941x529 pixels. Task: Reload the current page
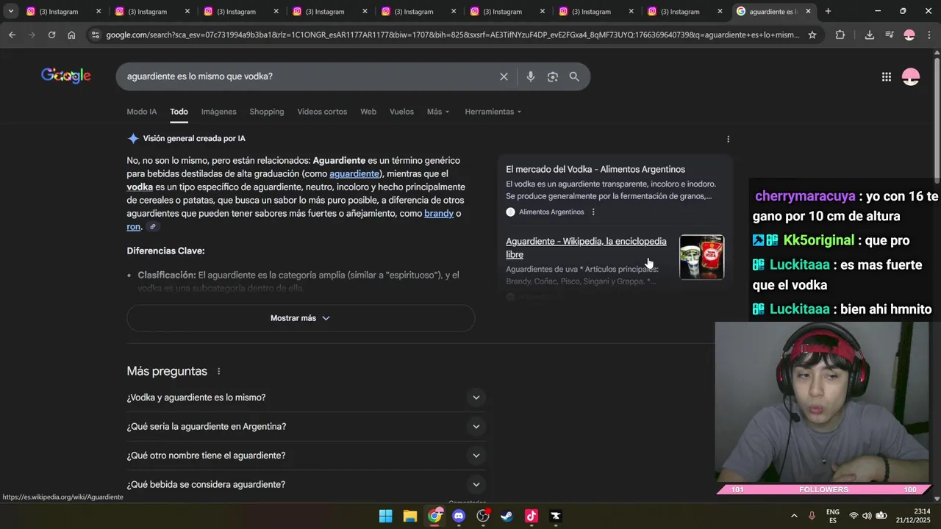click(x=51, y=35)
